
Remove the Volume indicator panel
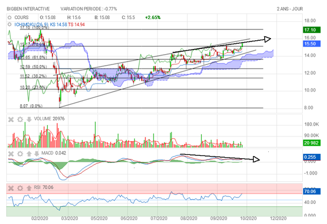[11, 120]
